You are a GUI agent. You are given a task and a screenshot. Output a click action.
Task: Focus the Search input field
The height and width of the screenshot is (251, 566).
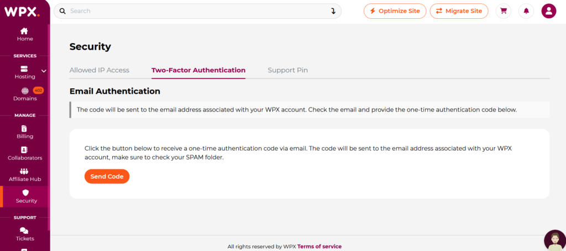(x=193, y=11)
